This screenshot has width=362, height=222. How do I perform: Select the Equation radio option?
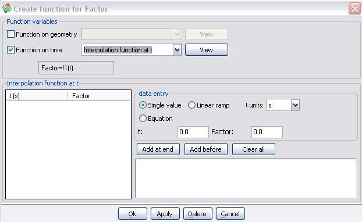pyautogui.click(x=143, y=119)
